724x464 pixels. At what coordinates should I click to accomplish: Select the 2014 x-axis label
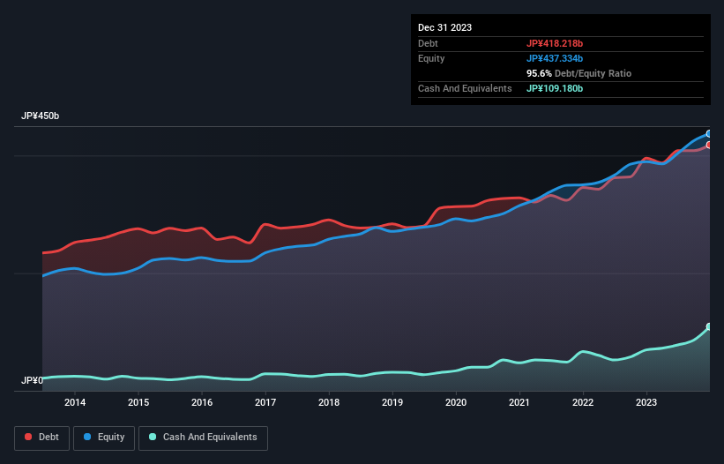(75, 402)
